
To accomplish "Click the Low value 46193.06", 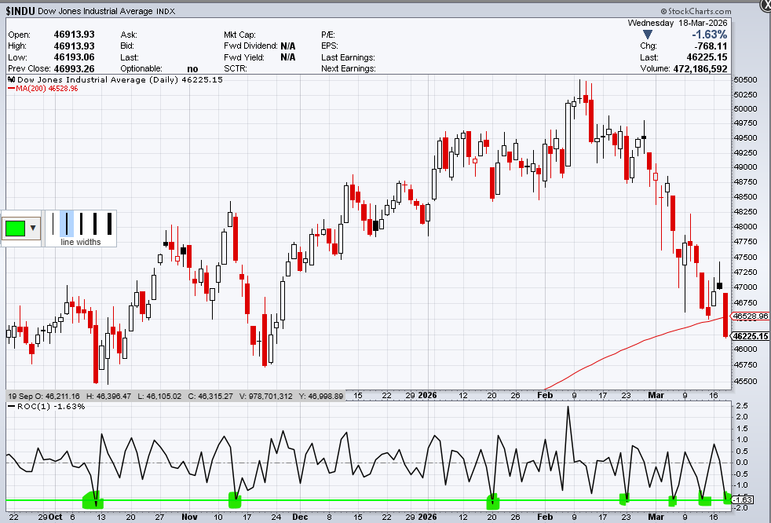I will point(75,57).
